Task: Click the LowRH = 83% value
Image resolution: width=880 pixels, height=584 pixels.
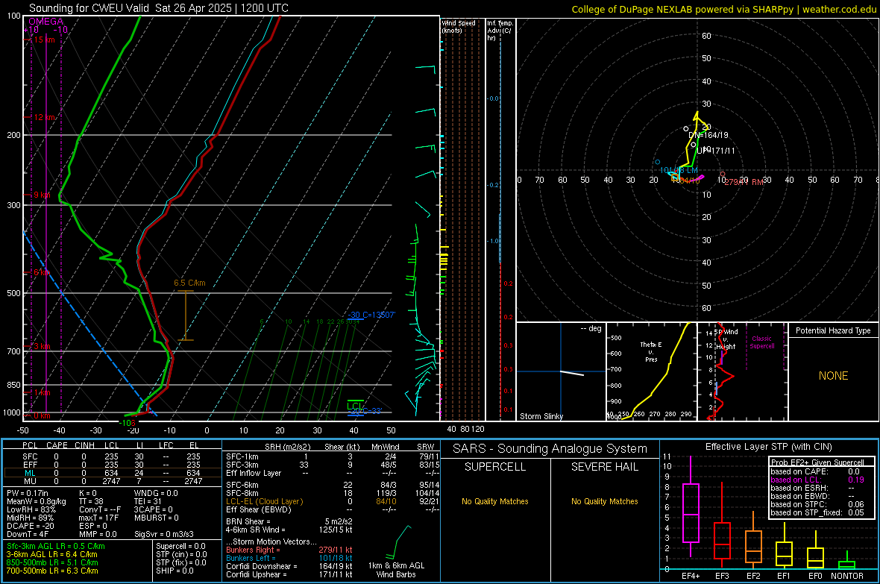Action: [31, 509]
